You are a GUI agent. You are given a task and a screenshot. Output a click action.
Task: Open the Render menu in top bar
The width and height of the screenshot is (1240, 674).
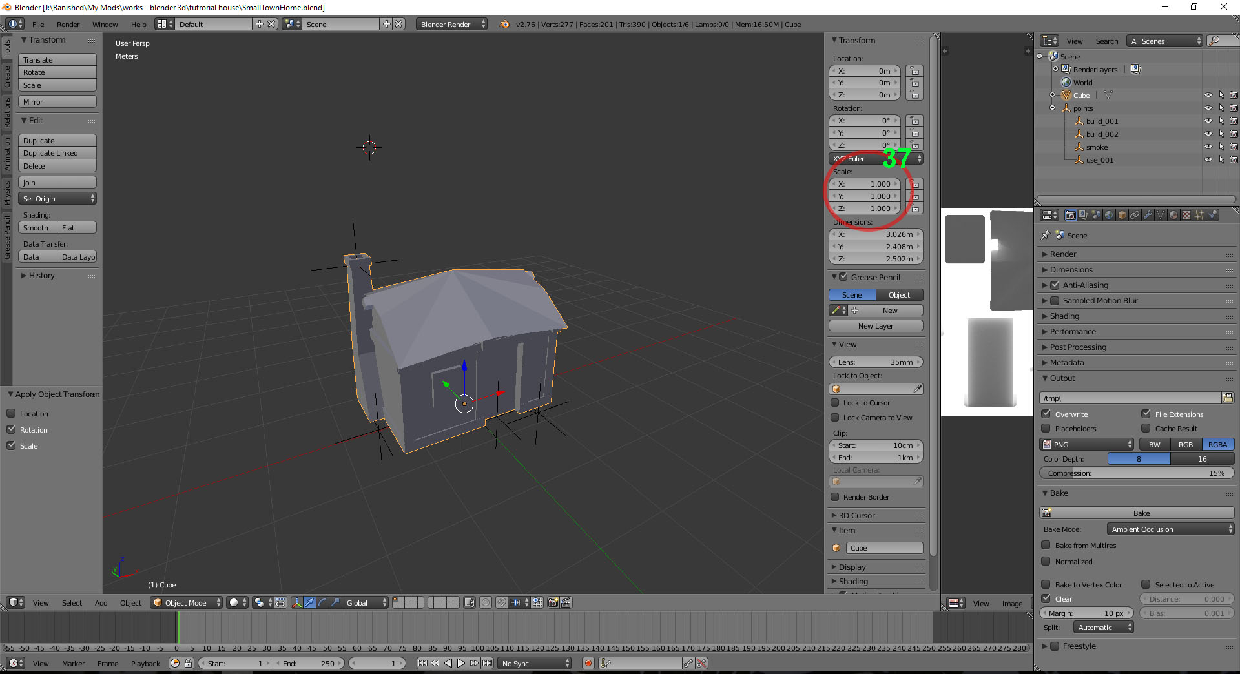pyautogui.click(x=68, y=24)
